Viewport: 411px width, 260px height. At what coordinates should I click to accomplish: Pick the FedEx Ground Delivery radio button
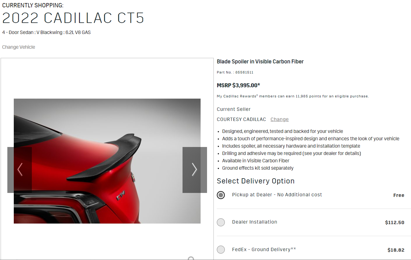(x=221, y=250)
